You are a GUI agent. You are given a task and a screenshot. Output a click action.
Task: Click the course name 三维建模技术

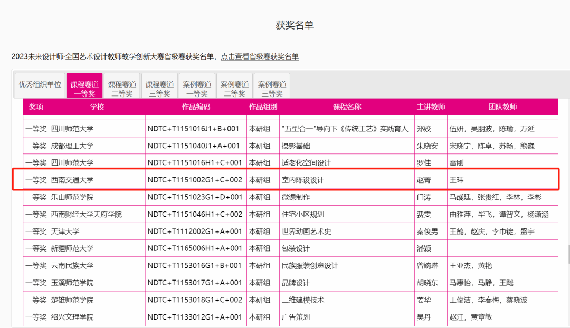[x=303, y=300]
